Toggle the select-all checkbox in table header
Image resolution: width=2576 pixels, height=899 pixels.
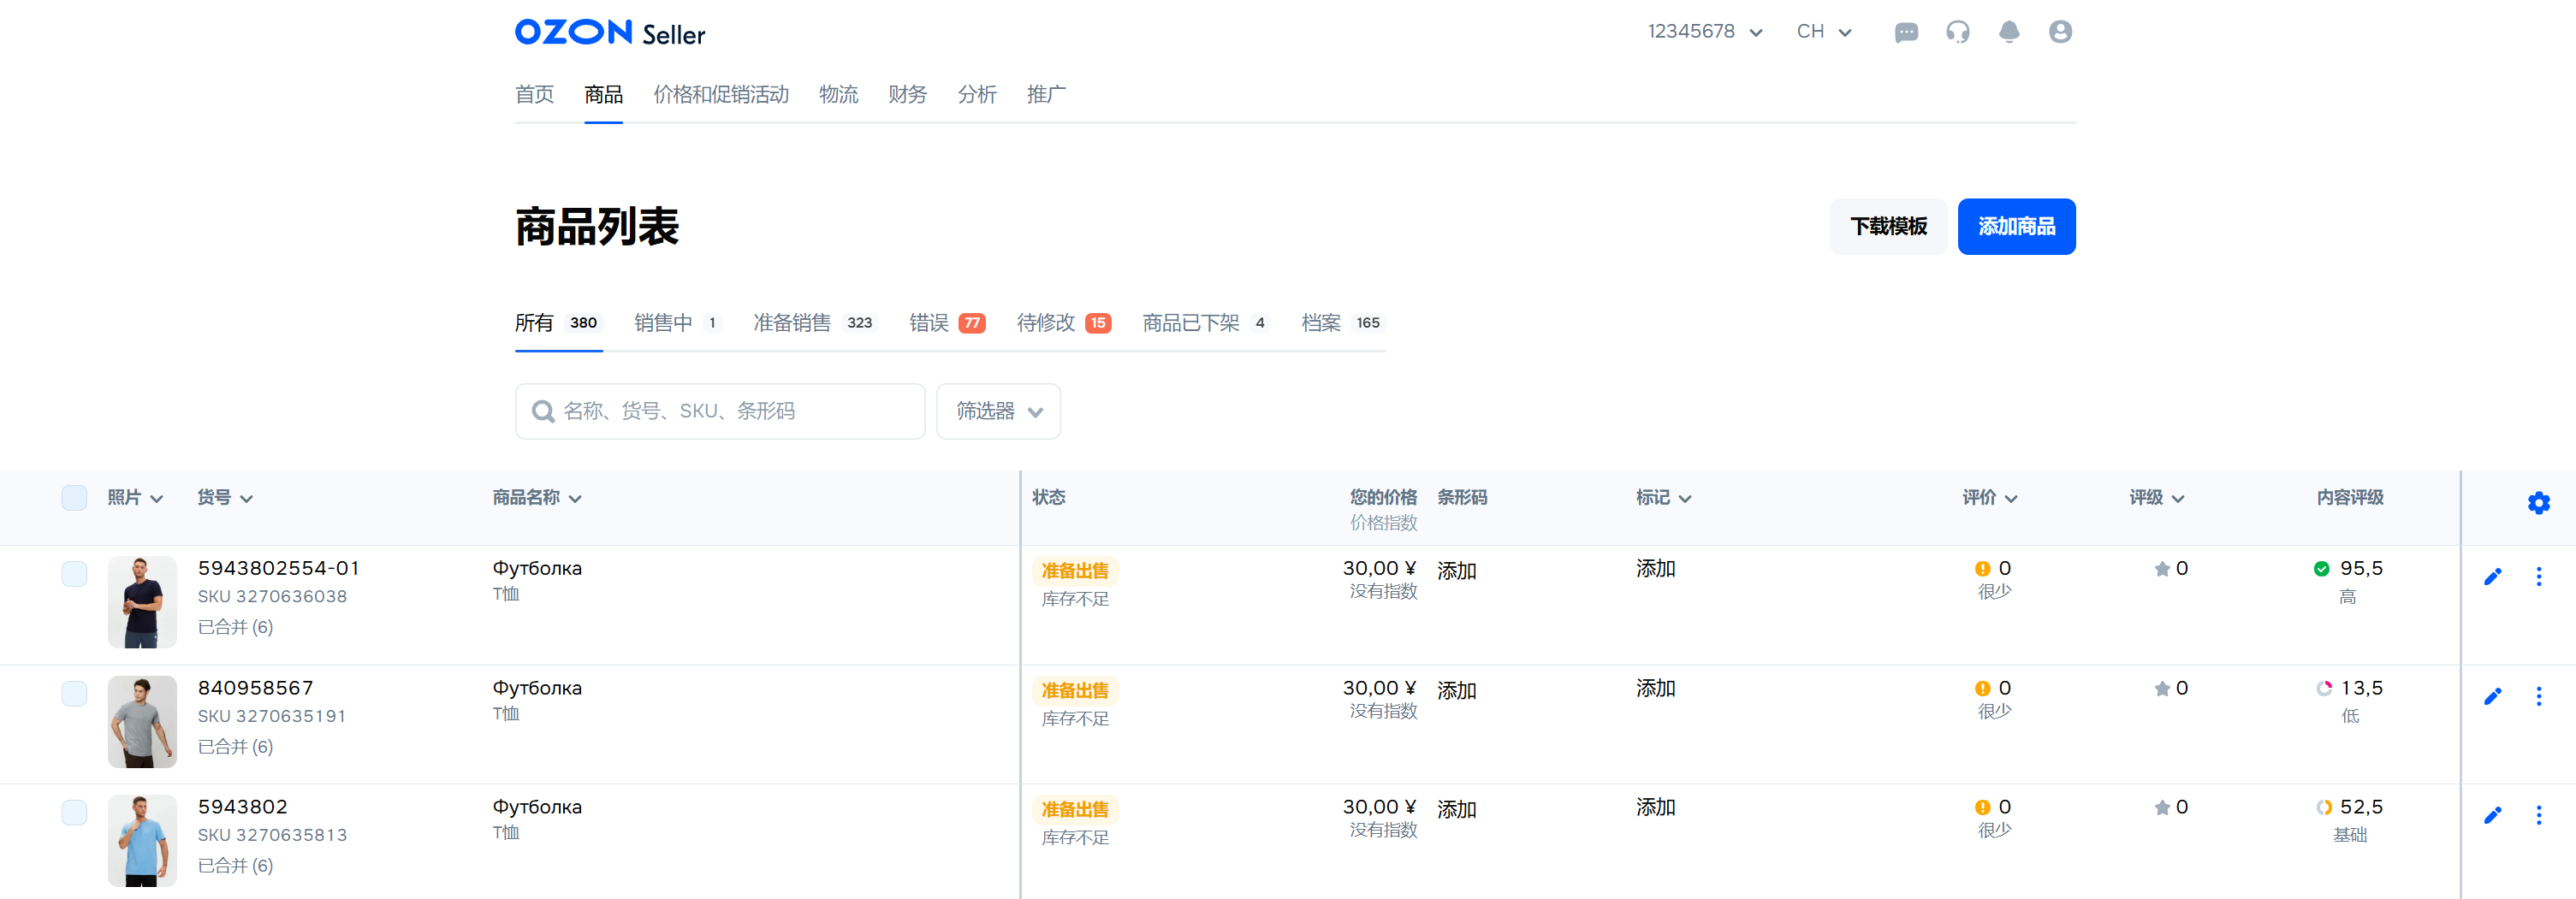74,498
